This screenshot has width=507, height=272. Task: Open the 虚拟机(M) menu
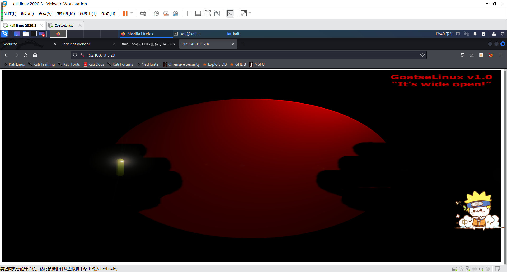click(x=65, y=13)
